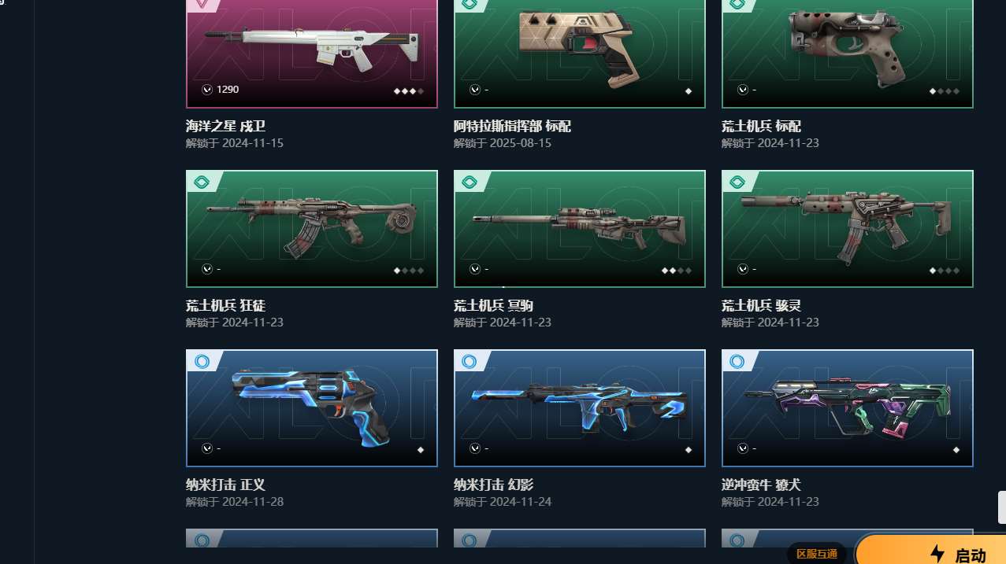Click the 逆冲蛮牛 獠犬 skin name

(761, 485)
